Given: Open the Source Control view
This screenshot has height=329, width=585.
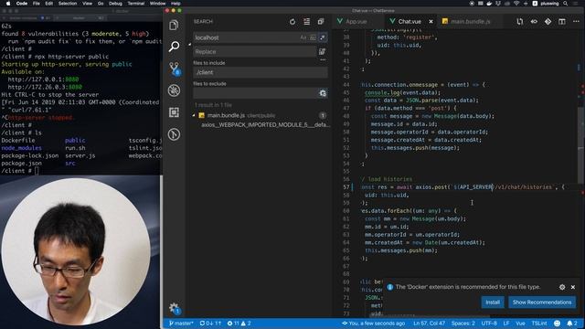Looking at the screenshot, I should [x=174, y=69].
